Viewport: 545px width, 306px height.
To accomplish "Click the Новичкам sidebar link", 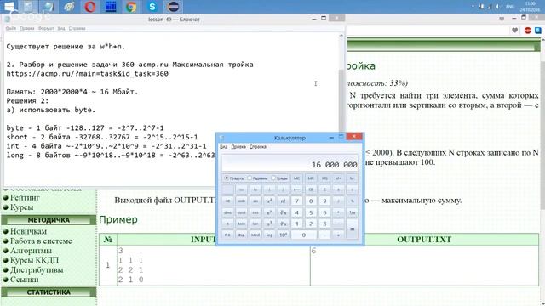I will pyautogui.click(x=28, y=231).
